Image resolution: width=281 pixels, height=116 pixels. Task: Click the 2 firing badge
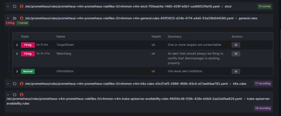(10, 23)
